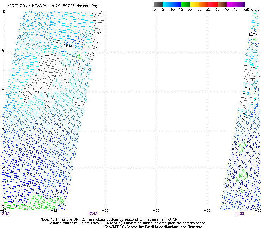Screen dimensions: 261x229
Task: Click the longitude label '-33'
Action: [207, 210]
